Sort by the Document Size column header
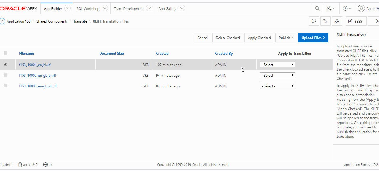 [111, 54]
